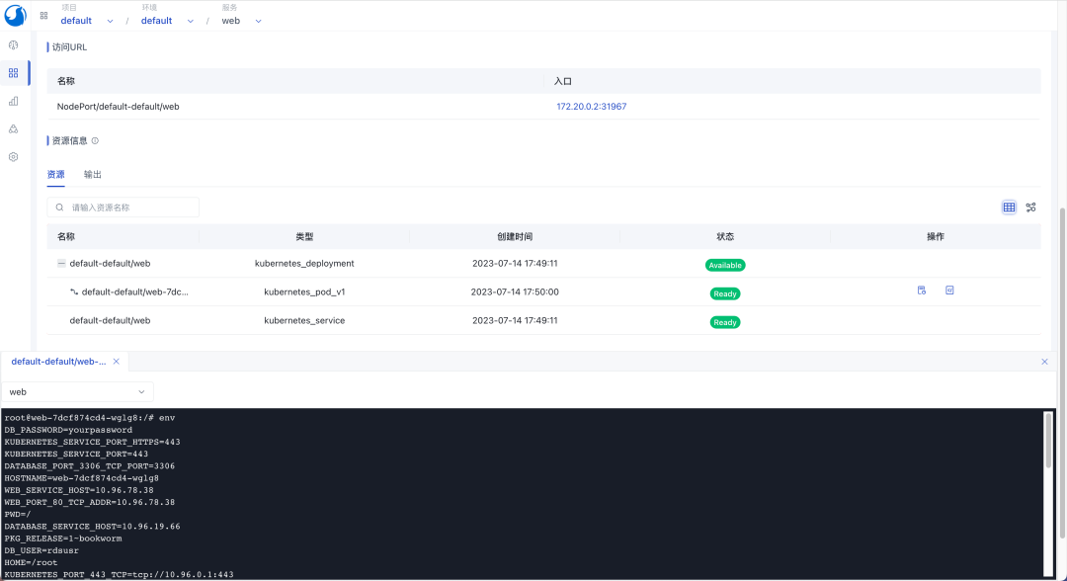Open the 环境 default dropdown

click(x=190, y=21)
